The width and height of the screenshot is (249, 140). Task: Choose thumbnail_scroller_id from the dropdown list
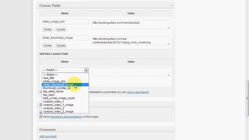[65, 88]
